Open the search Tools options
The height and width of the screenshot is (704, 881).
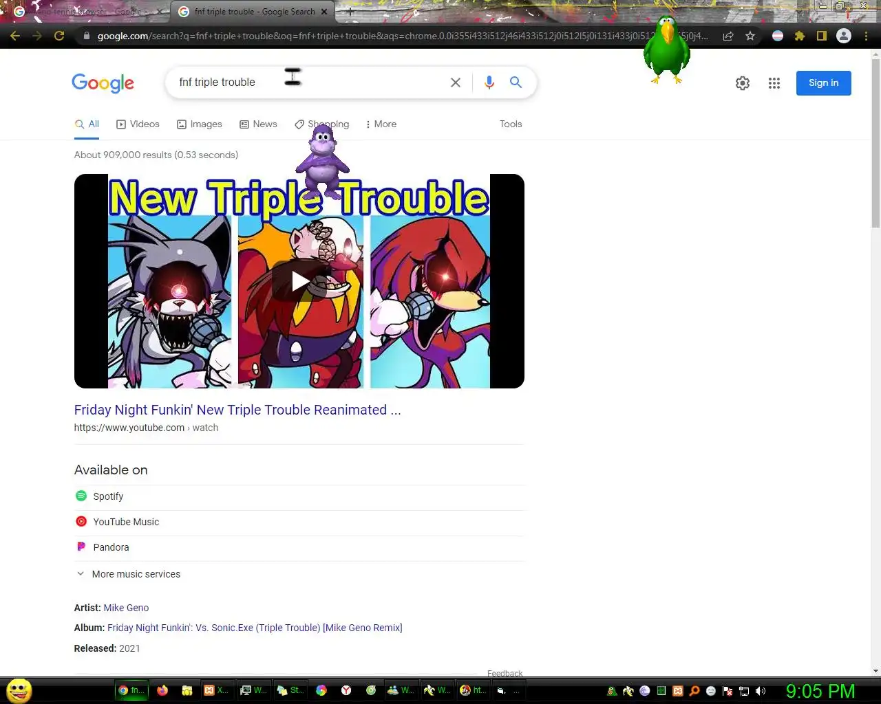tap(511, 124)
